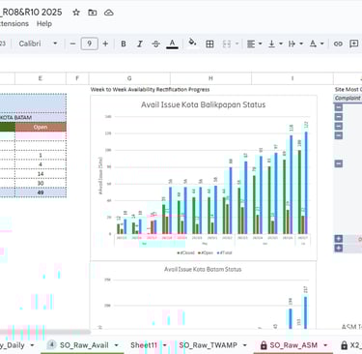Click the font size input field
Image resolution: width=362 pixels, height=354 pixels.
(x=89, y=44)
